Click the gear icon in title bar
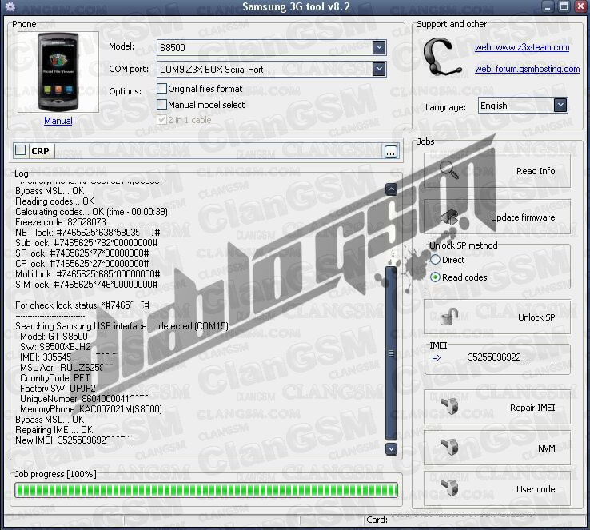Screen dimensions: 590x530 pos(10,6)
